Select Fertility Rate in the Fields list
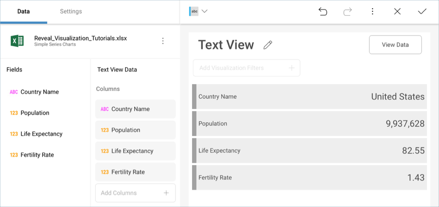 pos(37,155)
